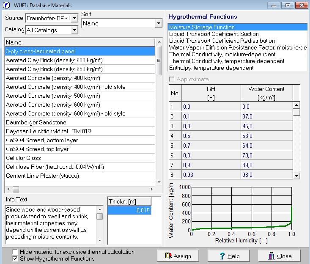Click Info Text scroll-down arrow
310x264 pixels.
pos(100,240)
